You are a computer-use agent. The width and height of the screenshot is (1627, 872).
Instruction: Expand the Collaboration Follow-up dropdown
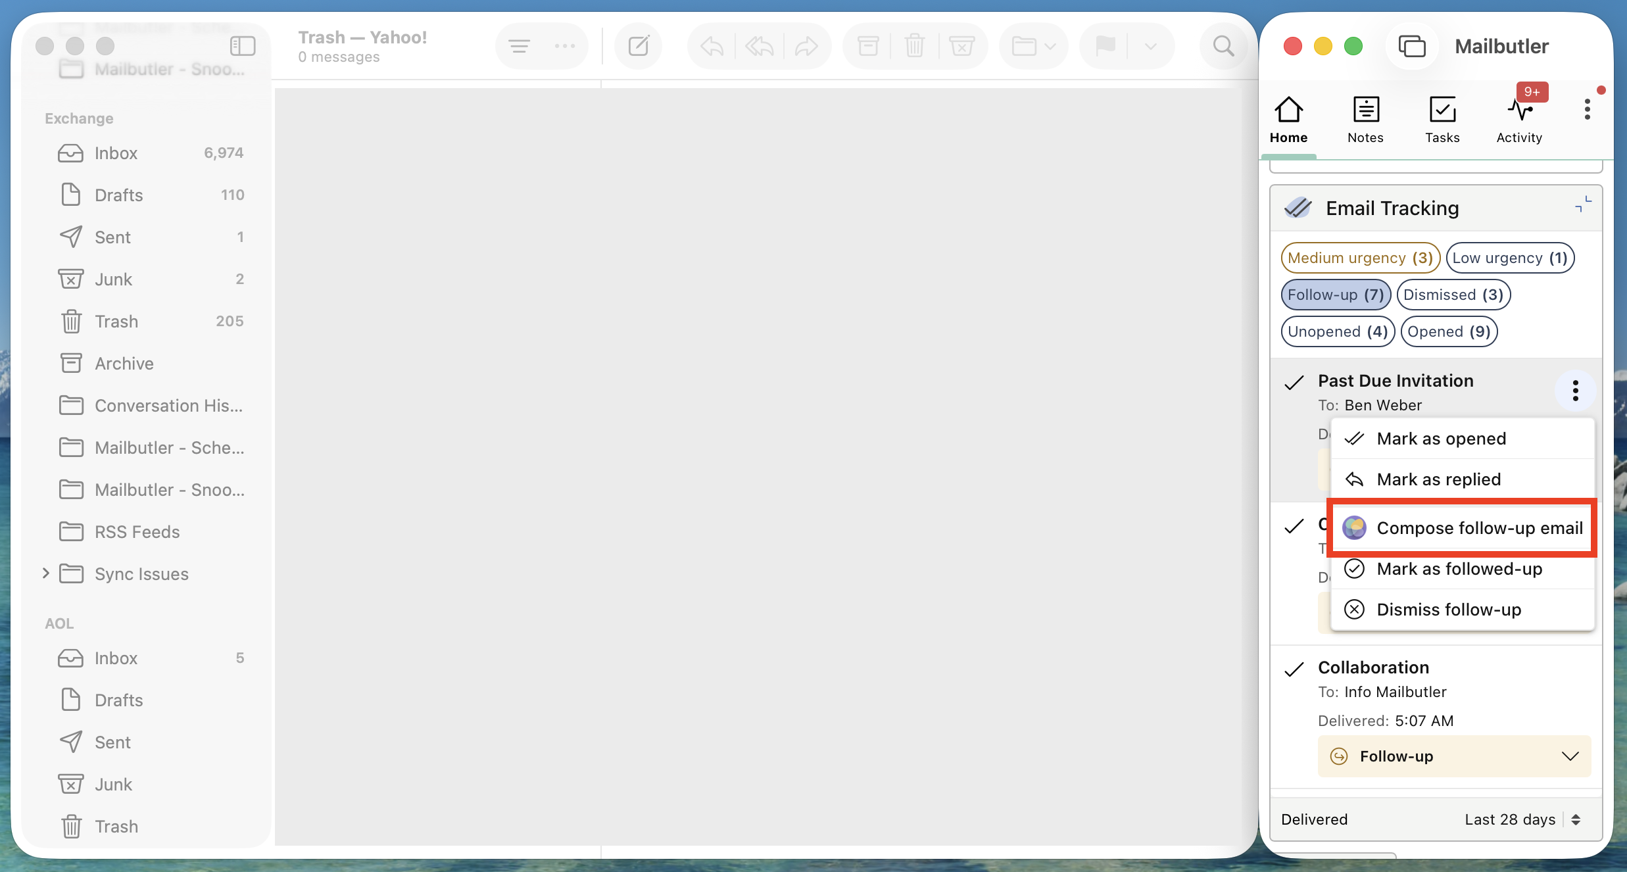pyautogui.click(x=1454, y=756)
